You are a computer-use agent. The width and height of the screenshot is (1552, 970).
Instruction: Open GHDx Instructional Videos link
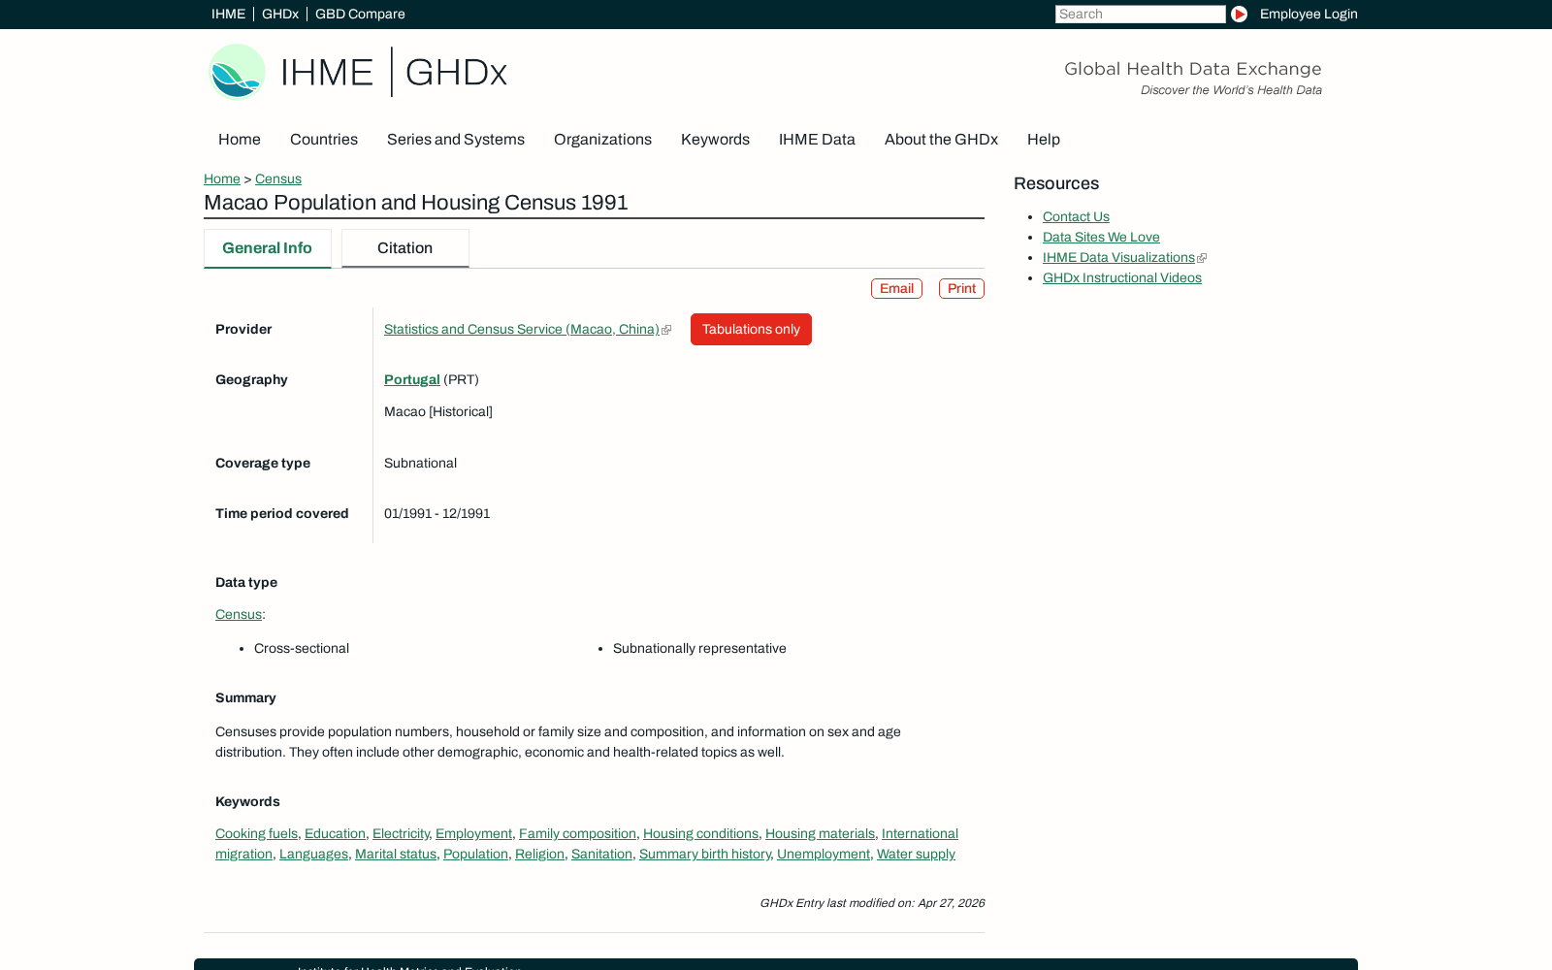1122,278
